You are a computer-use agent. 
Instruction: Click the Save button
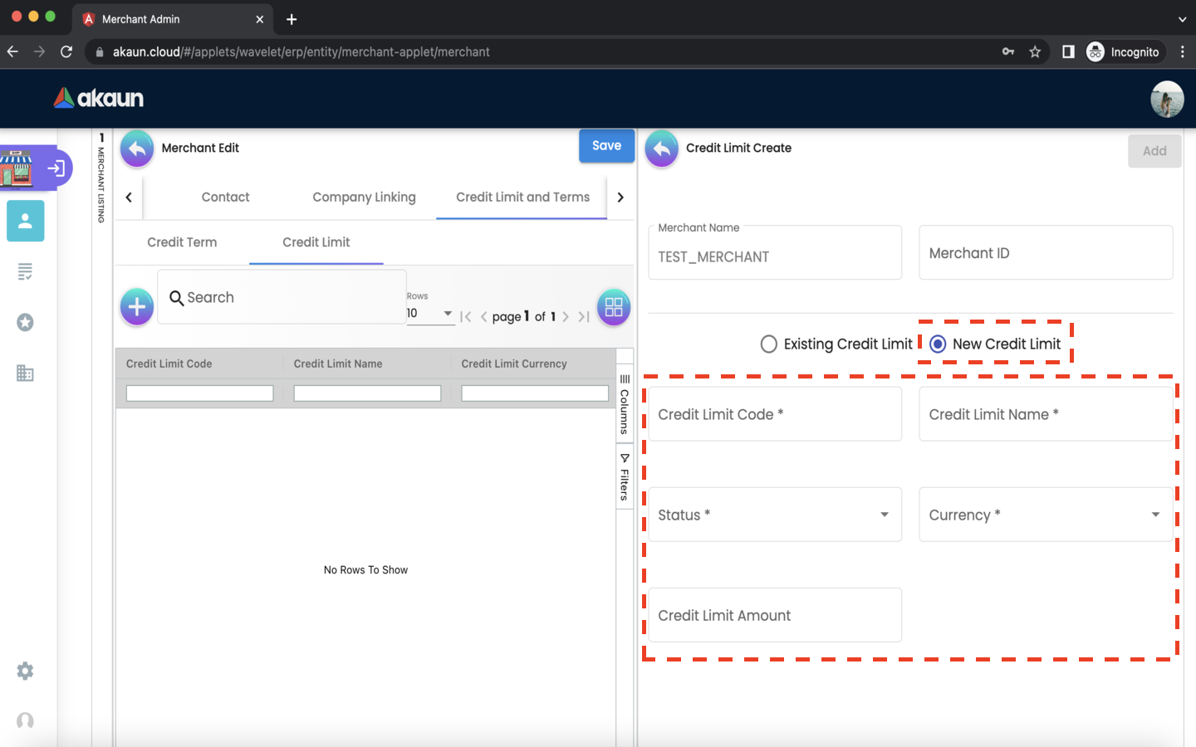click(x=606, y=146)
